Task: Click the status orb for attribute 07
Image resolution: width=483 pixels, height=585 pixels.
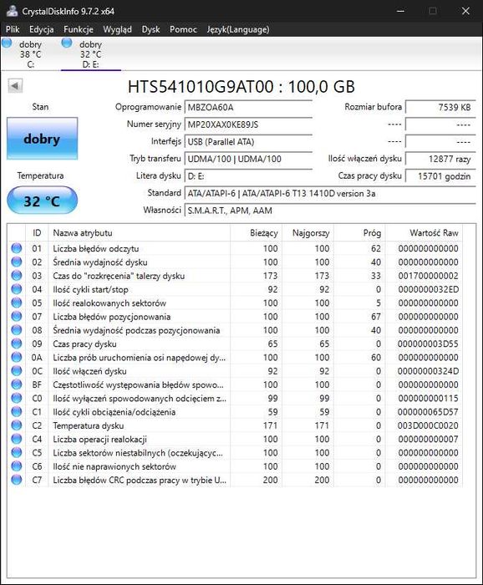Action: (x=17, y=317)
